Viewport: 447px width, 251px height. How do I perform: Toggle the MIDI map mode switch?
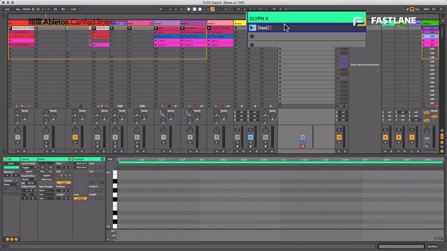pyautogui.click(x=427, y=9)
